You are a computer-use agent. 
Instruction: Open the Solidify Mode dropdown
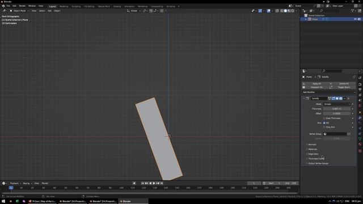[337, 104]
